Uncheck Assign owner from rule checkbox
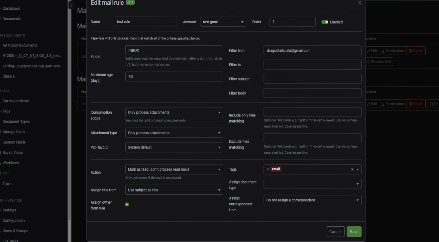The height and width of the screenshot is (242, 439). coord(127,204)
